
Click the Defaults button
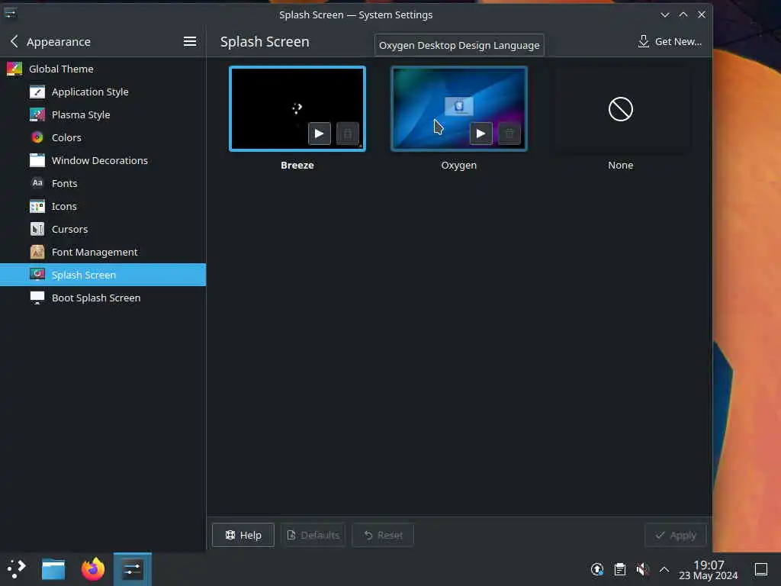pyautogui.click(x=313, y=535)
